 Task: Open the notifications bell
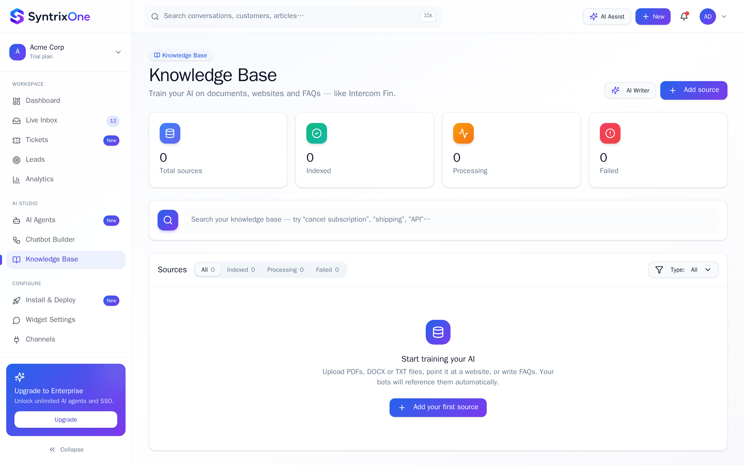pyautogui.click(x=684, y=16)
